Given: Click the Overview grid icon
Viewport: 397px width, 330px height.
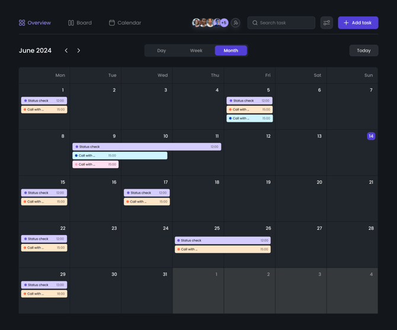Looking at the screenshot, I should [x=22, y=23].
